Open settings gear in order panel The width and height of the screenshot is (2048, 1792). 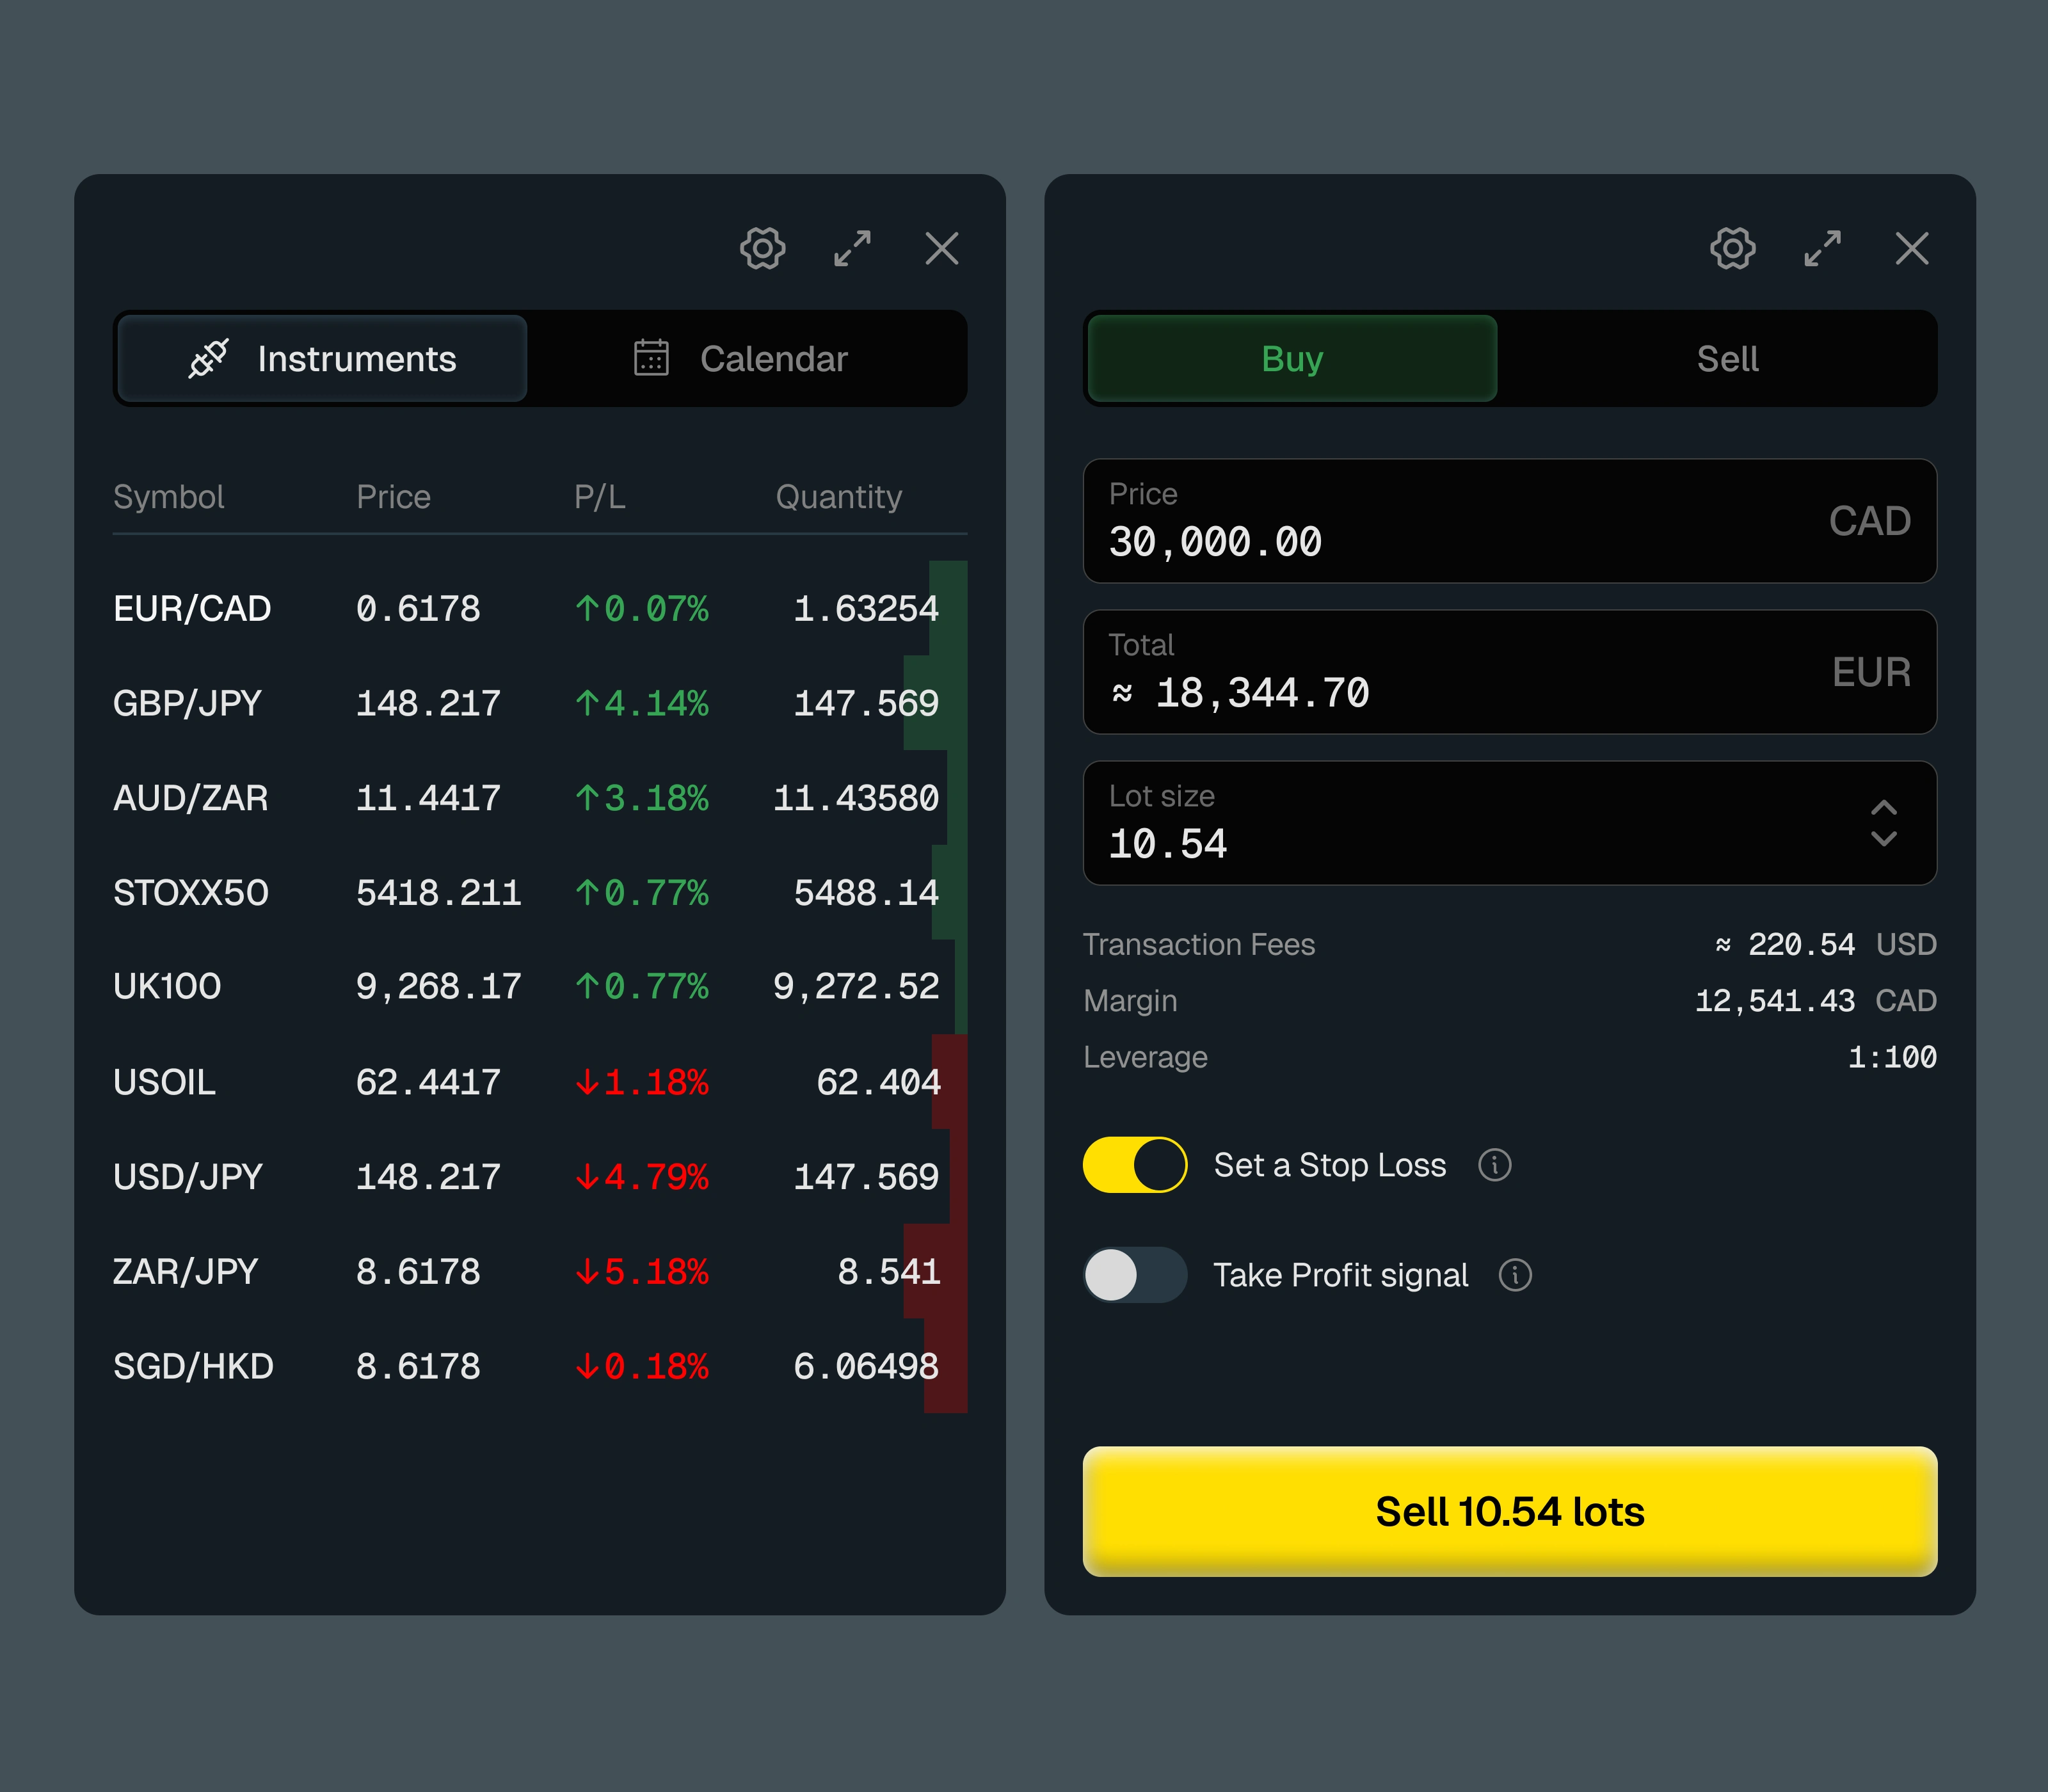coord(1732,248)
